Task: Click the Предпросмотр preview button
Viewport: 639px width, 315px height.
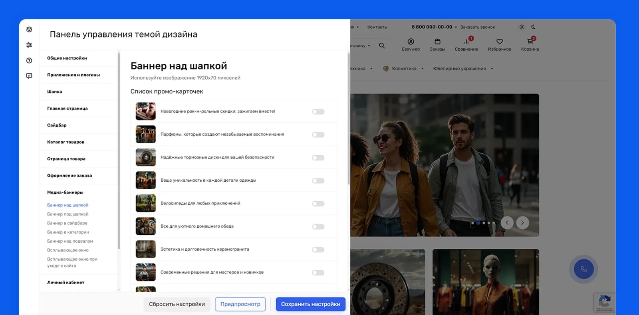Action: tap(240, 304)
